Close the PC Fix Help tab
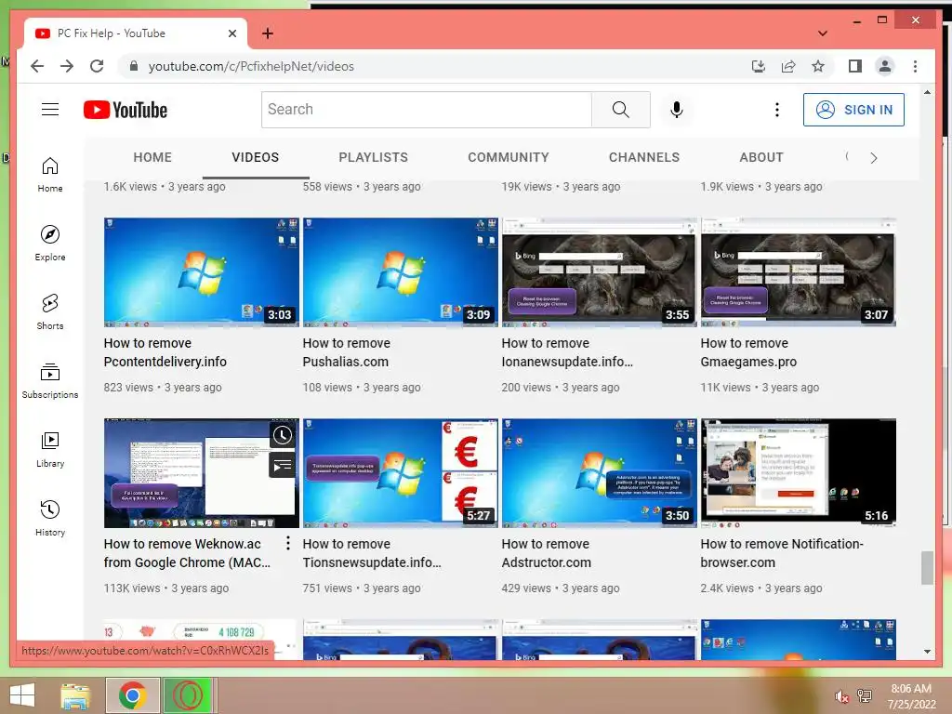 click(x=231, y=33)
